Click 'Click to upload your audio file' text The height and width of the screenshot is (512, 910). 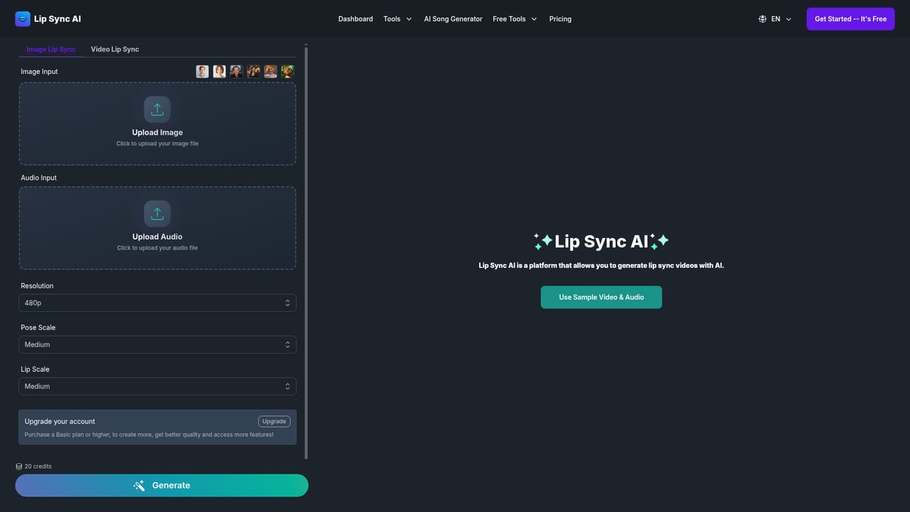pos(157,248)
